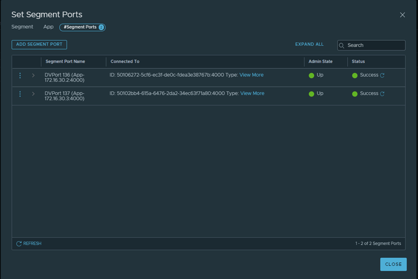Open actions menu for DVPort 137 row

click(x=20, y=94)
